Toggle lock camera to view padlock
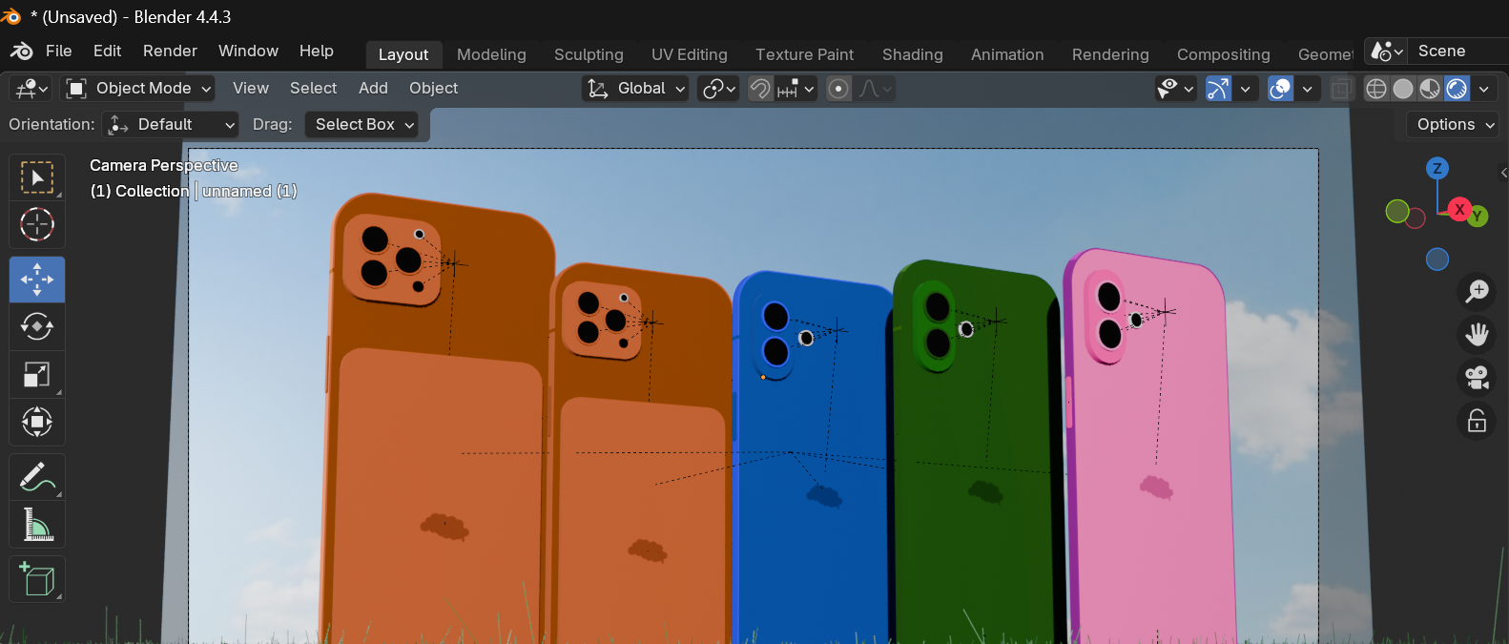Viewport: 1509px width, 644px height. [1477, 421]
